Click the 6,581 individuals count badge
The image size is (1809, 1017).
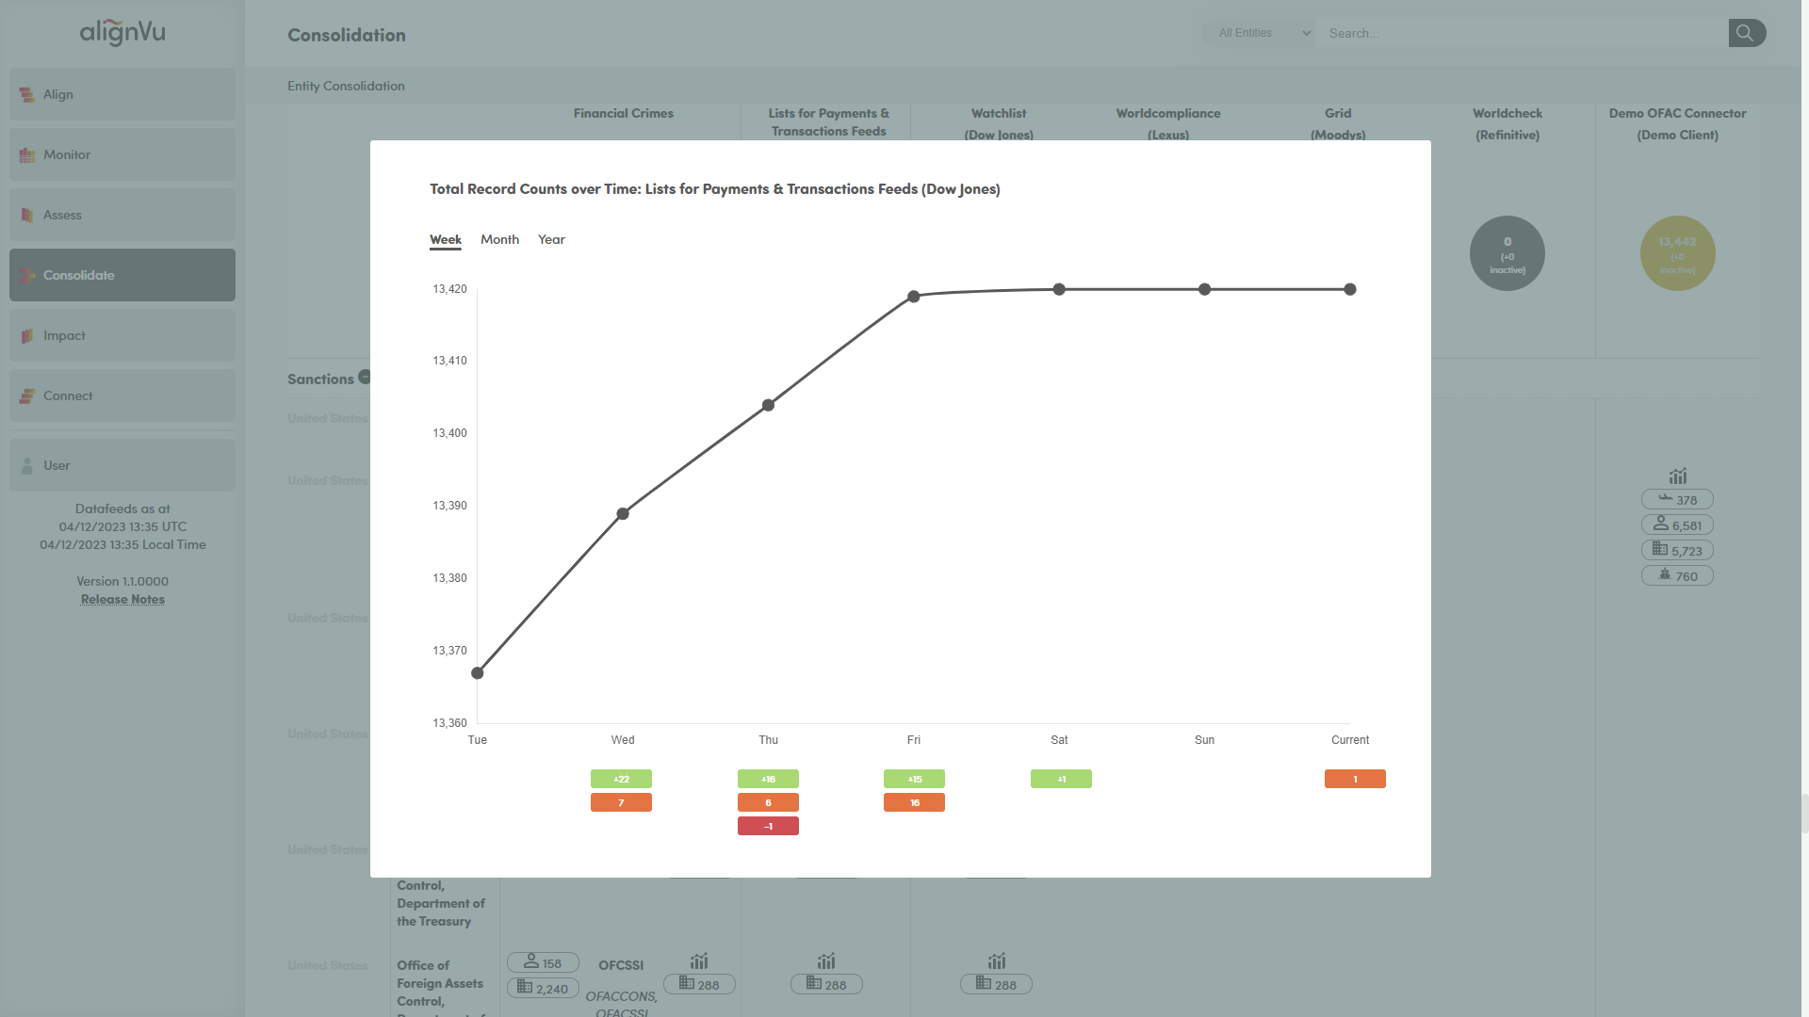(1677, 525)
